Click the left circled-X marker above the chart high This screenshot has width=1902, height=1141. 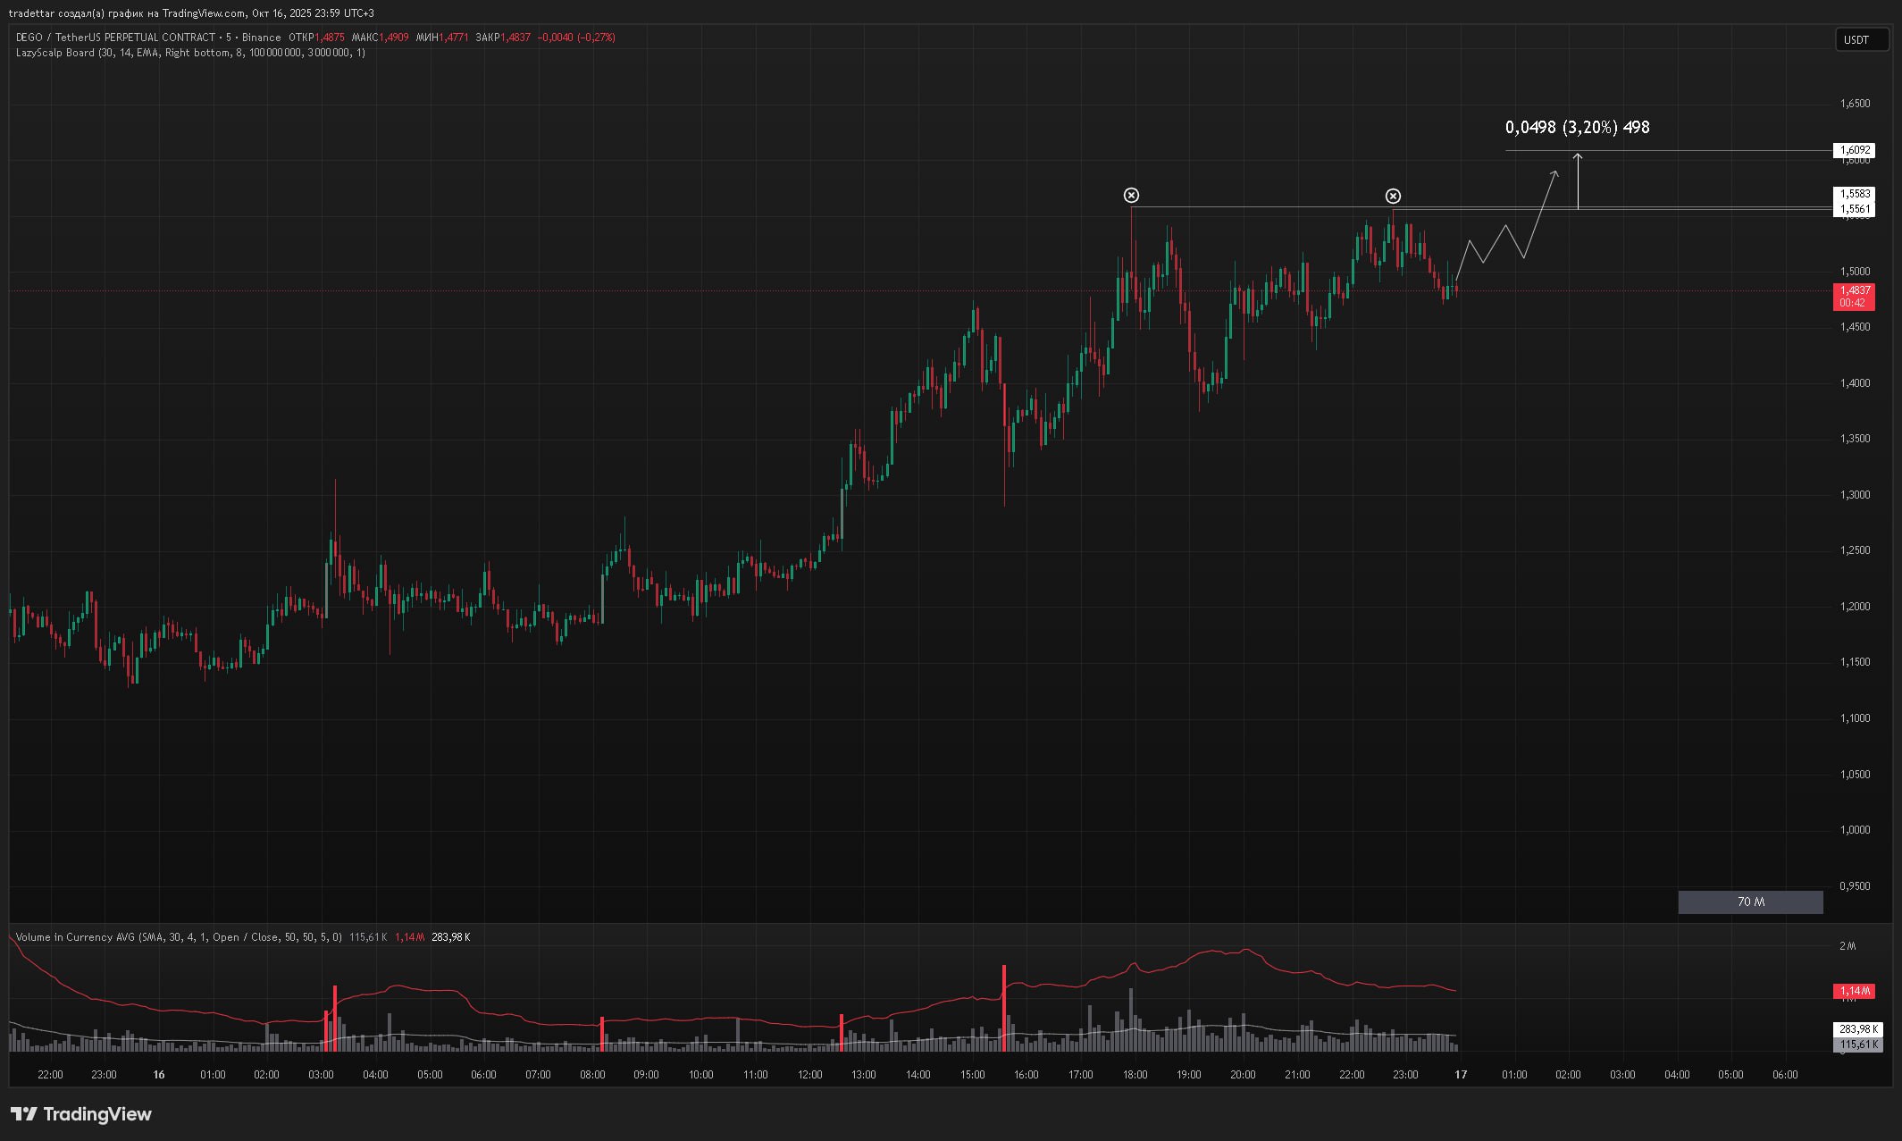[x=1131, y=196]
